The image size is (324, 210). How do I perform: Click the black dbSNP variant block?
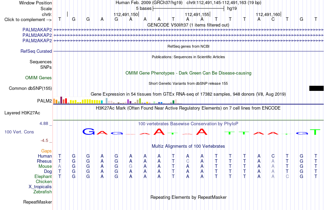coord(316,88)
